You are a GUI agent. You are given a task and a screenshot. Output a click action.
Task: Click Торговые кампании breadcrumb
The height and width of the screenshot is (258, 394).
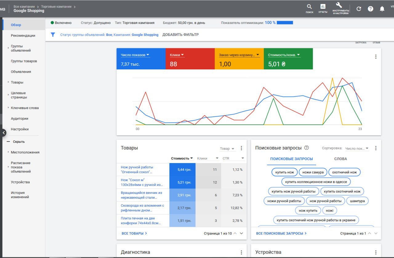(56, 6)
